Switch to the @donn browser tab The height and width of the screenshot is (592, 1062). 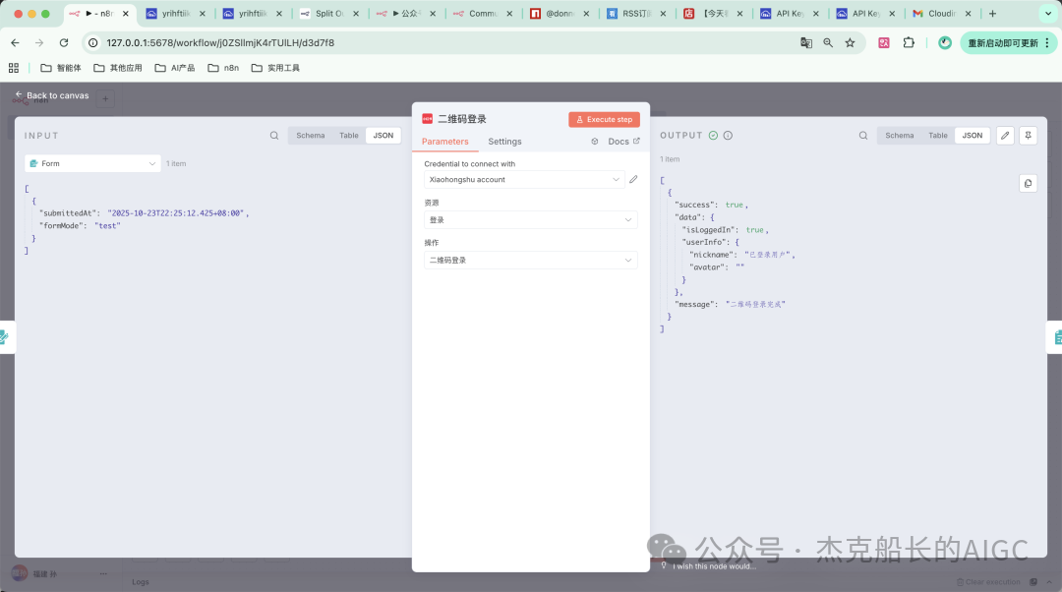(x=559, y=14)
